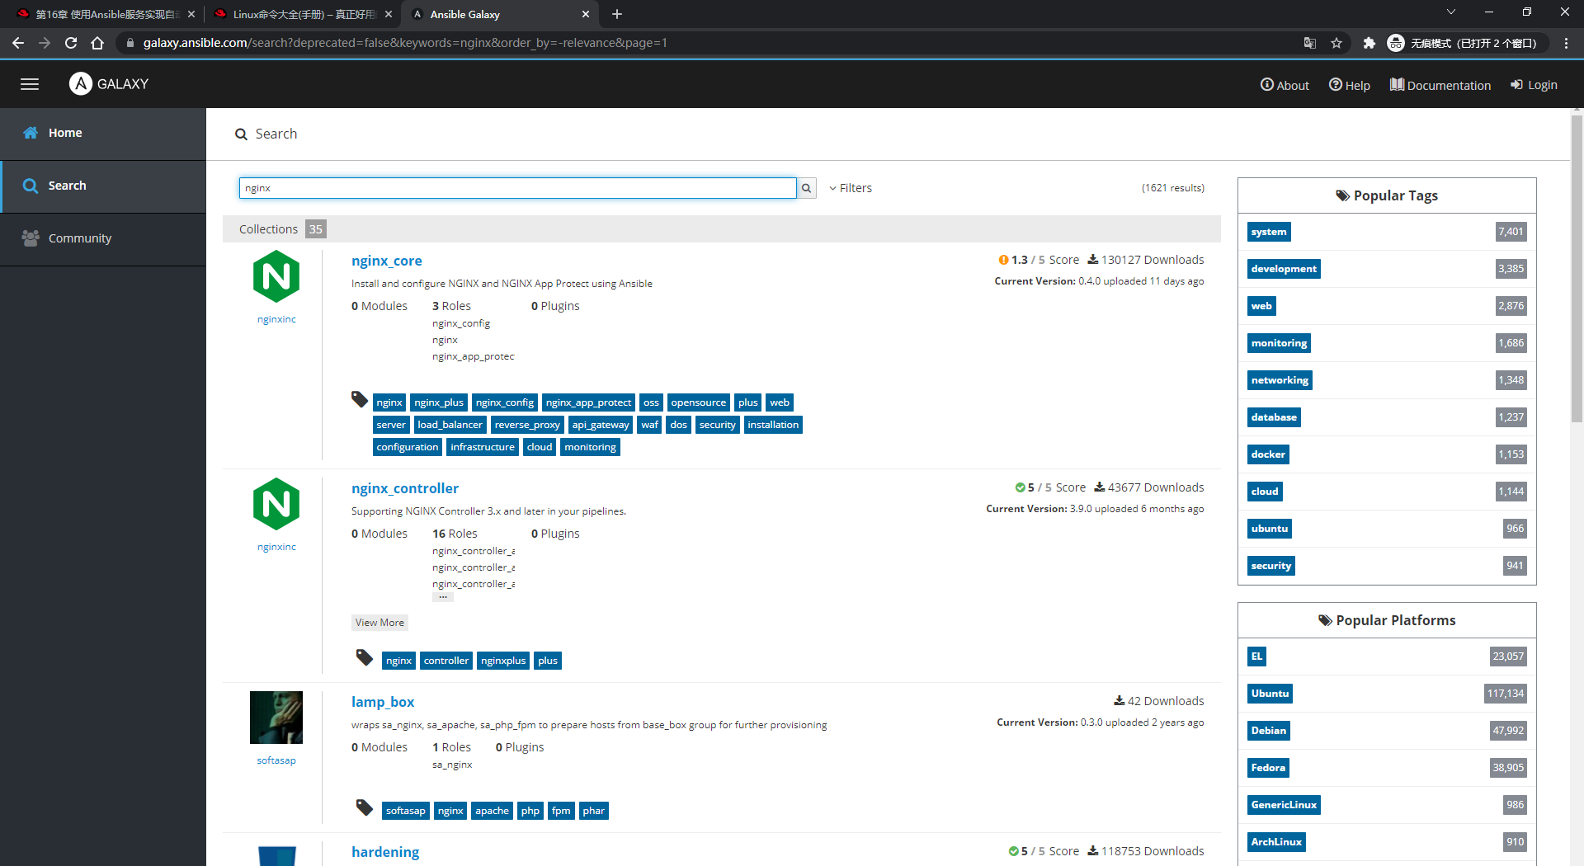
Task: Select the load_balancer tag
Action: pyautogui.click(x=450, y=425)
